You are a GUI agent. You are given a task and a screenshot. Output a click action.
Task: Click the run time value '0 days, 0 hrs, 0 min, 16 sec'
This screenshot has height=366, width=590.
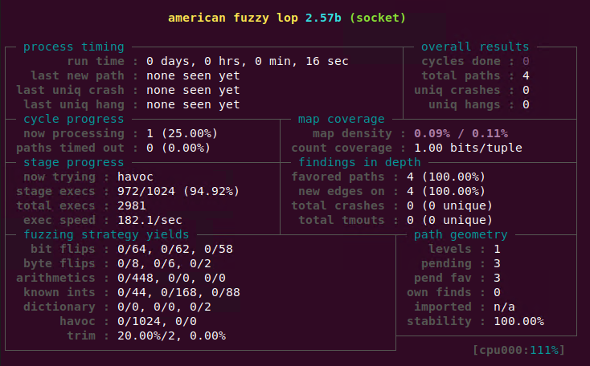click(x=248, y=61)
